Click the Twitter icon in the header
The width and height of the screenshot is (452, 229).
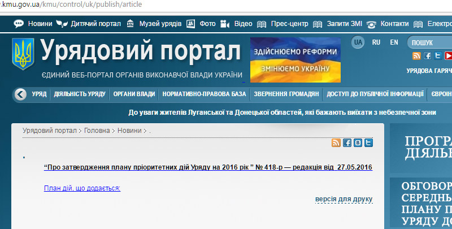(x=438, y=55)
